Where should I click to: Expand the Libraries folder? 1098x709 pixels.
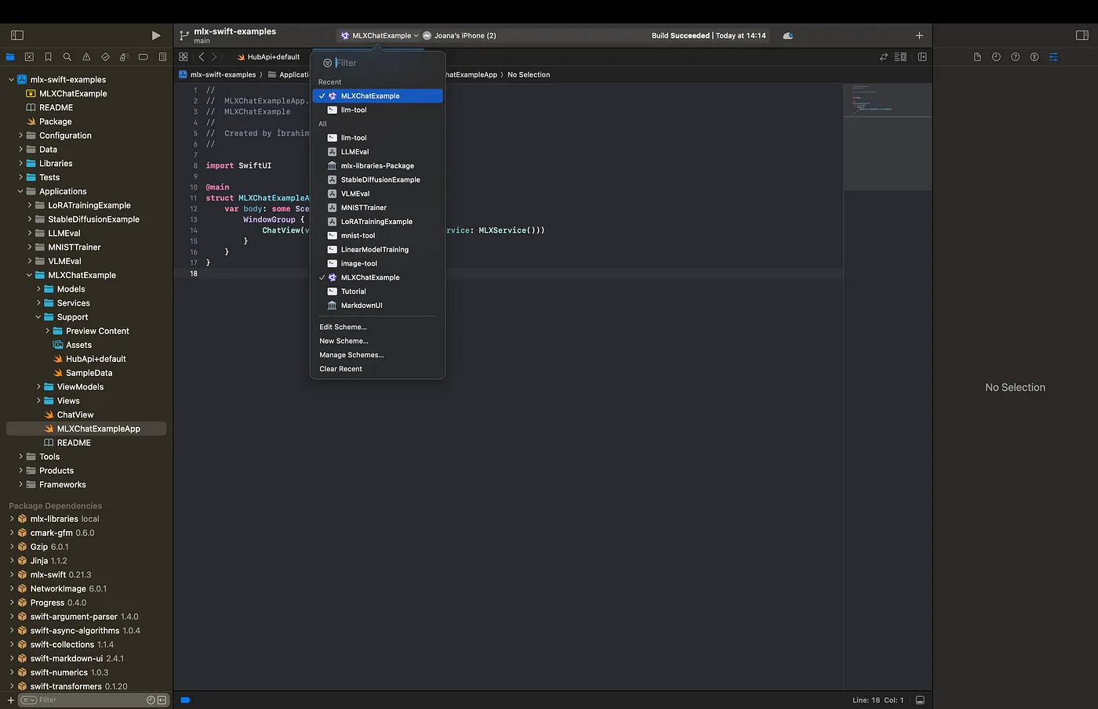(x=20, y=164)
